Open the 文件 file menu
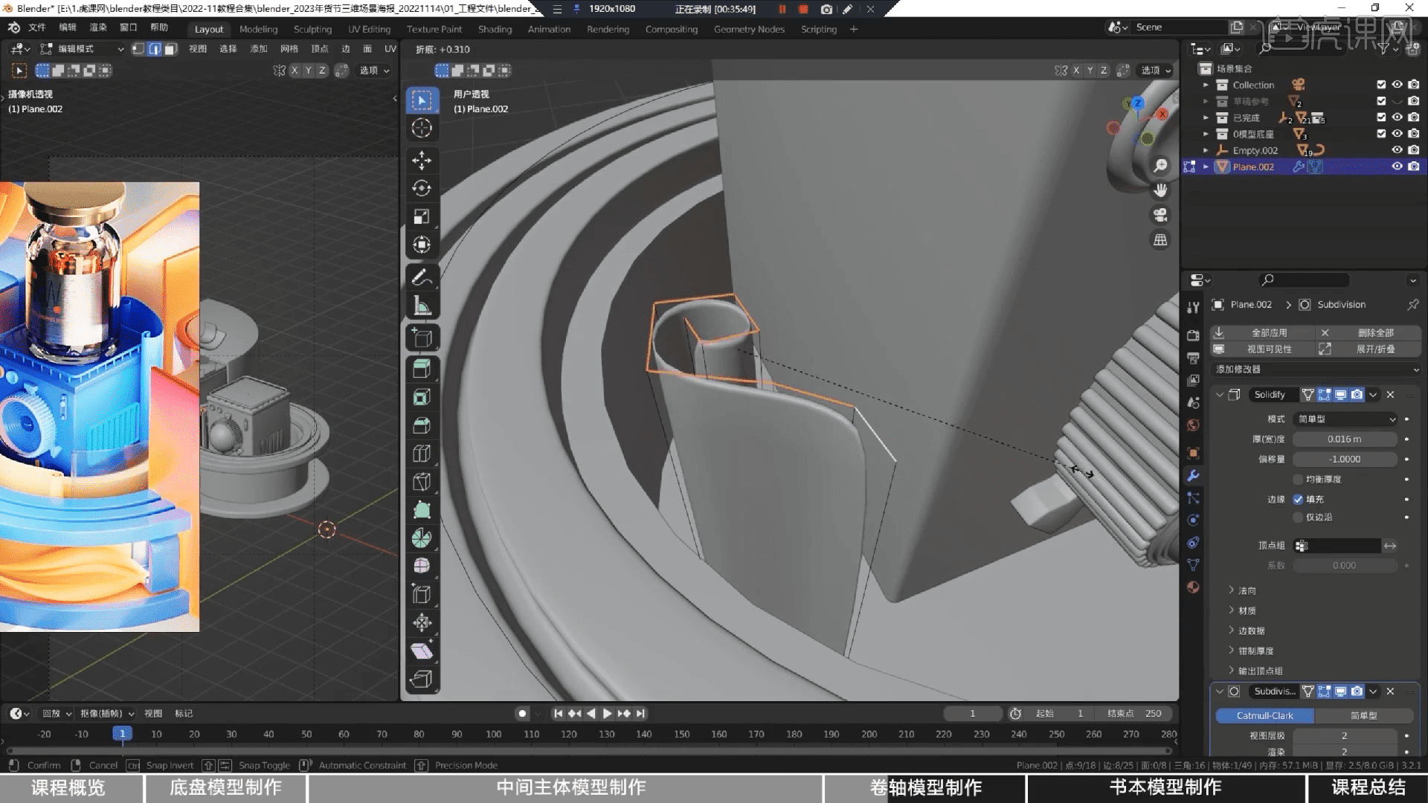The width and height of the screenshot is (1428, 803). point(36,28)
